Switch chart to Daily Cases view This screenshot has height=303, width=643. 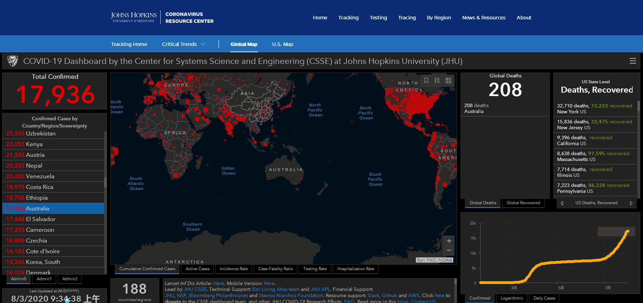click(x=544, y=298)
